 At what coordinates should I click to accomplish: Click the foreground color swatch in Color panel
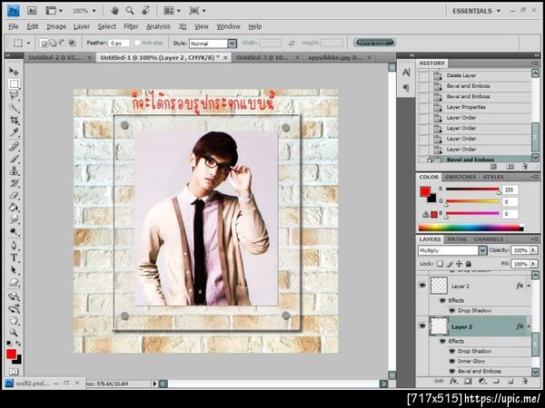point(425,191)
